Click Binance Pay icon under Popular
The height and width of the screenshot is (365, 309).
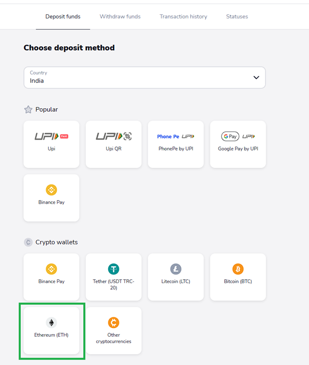[x=51, y=190]
